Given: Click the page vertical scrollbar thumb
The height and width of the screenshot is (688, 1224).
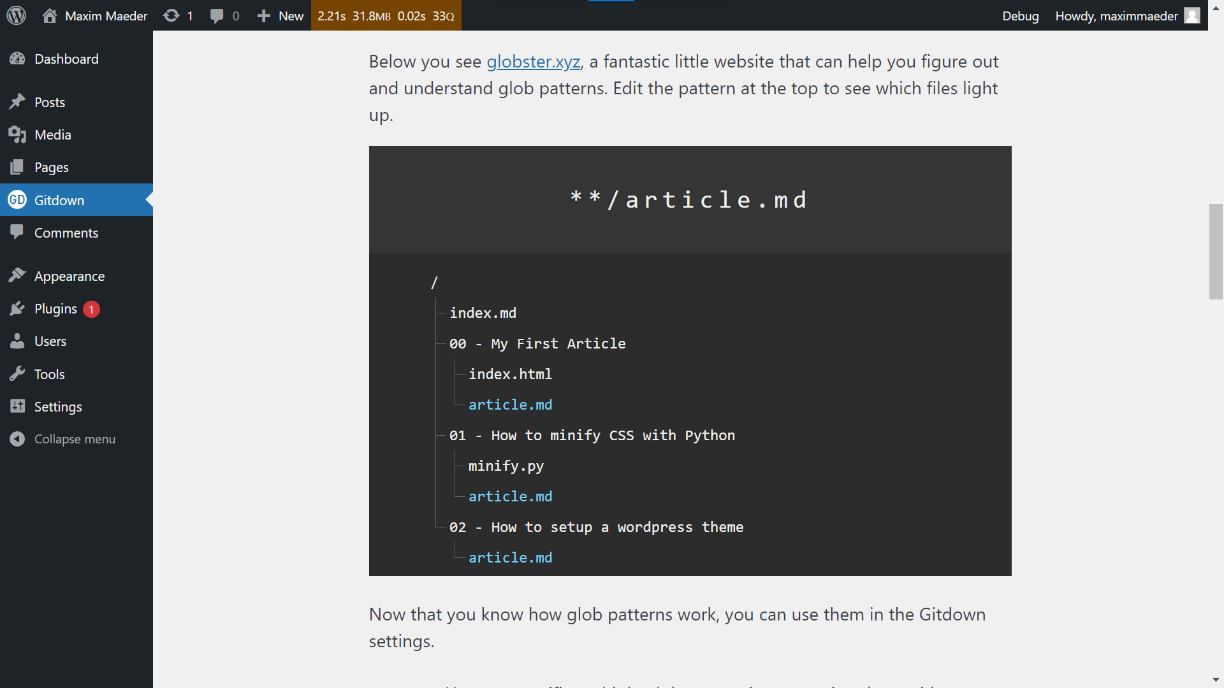Looking at the screenshot, I should coord(1216,252).
